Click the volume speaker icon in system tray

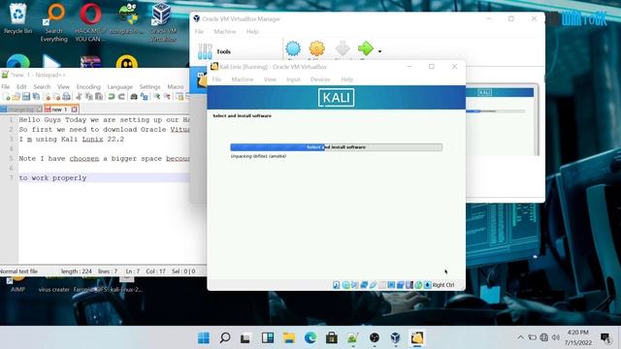pyautogui.click(x=556, y=337)
